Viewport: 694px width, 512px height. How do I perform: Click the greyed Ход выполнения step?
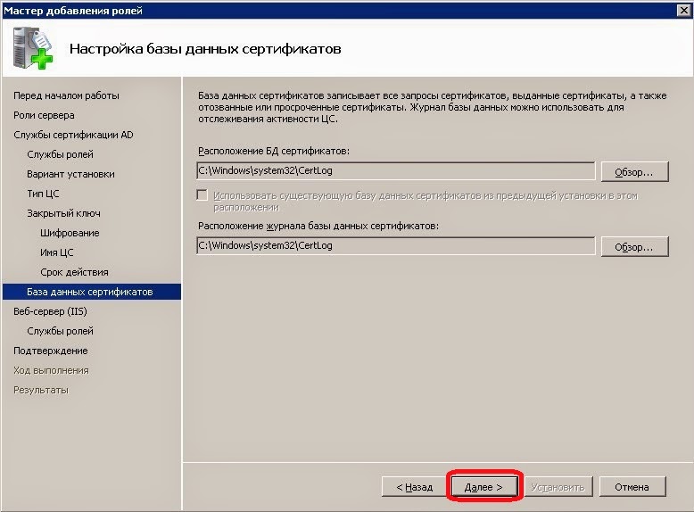pyautogui.click(x=52, y=370)
